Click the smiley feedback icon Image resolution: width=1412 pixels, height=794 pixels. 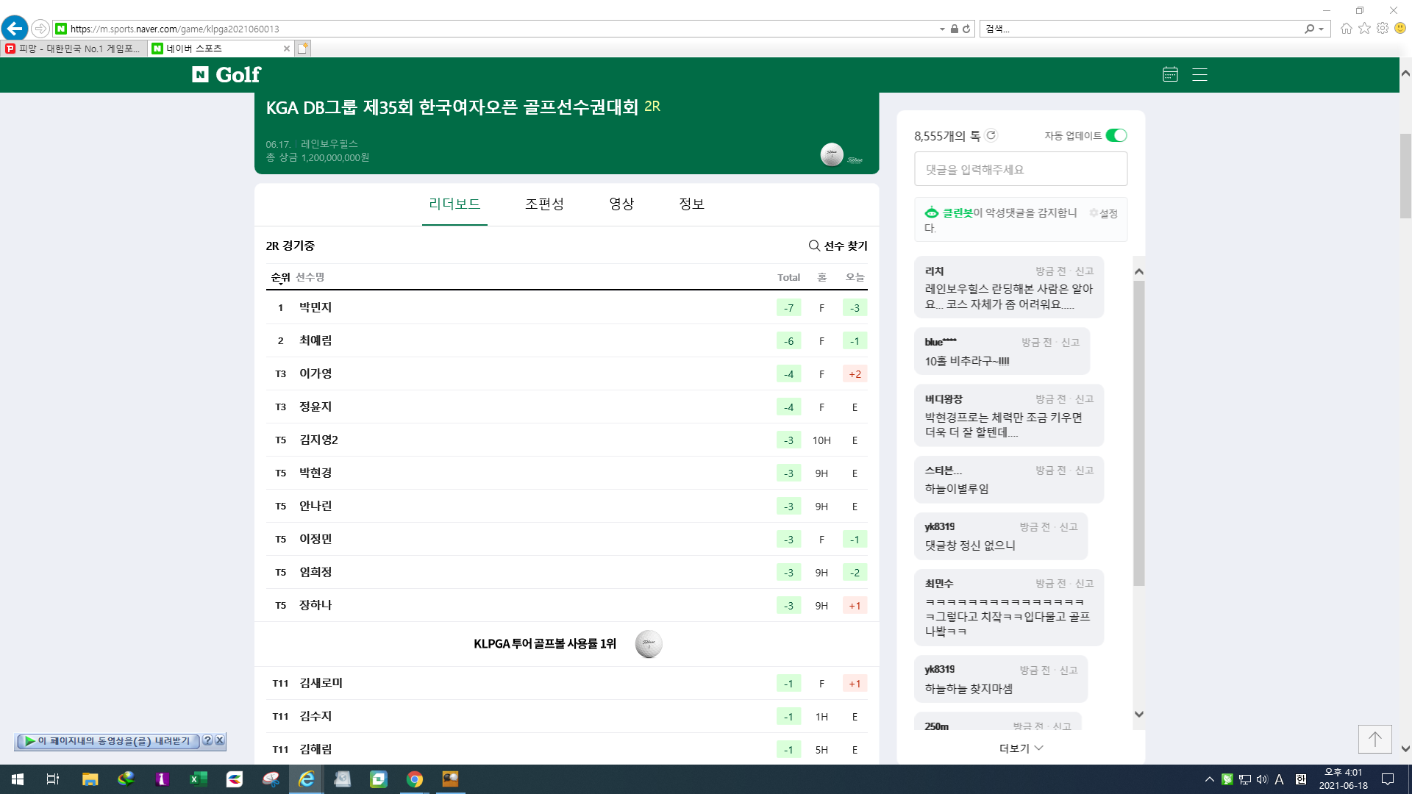coord(1400,29)
